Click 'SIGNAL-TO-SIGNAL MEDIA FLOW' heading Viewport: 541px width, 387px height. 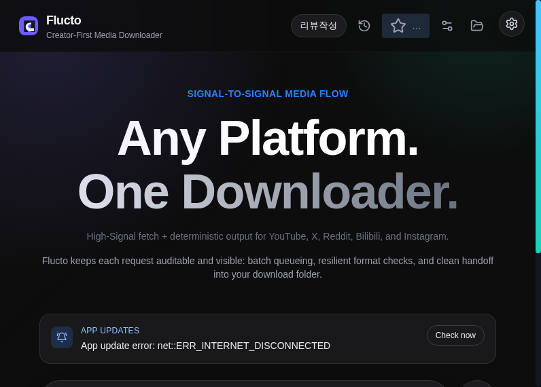tap(268, 94)
